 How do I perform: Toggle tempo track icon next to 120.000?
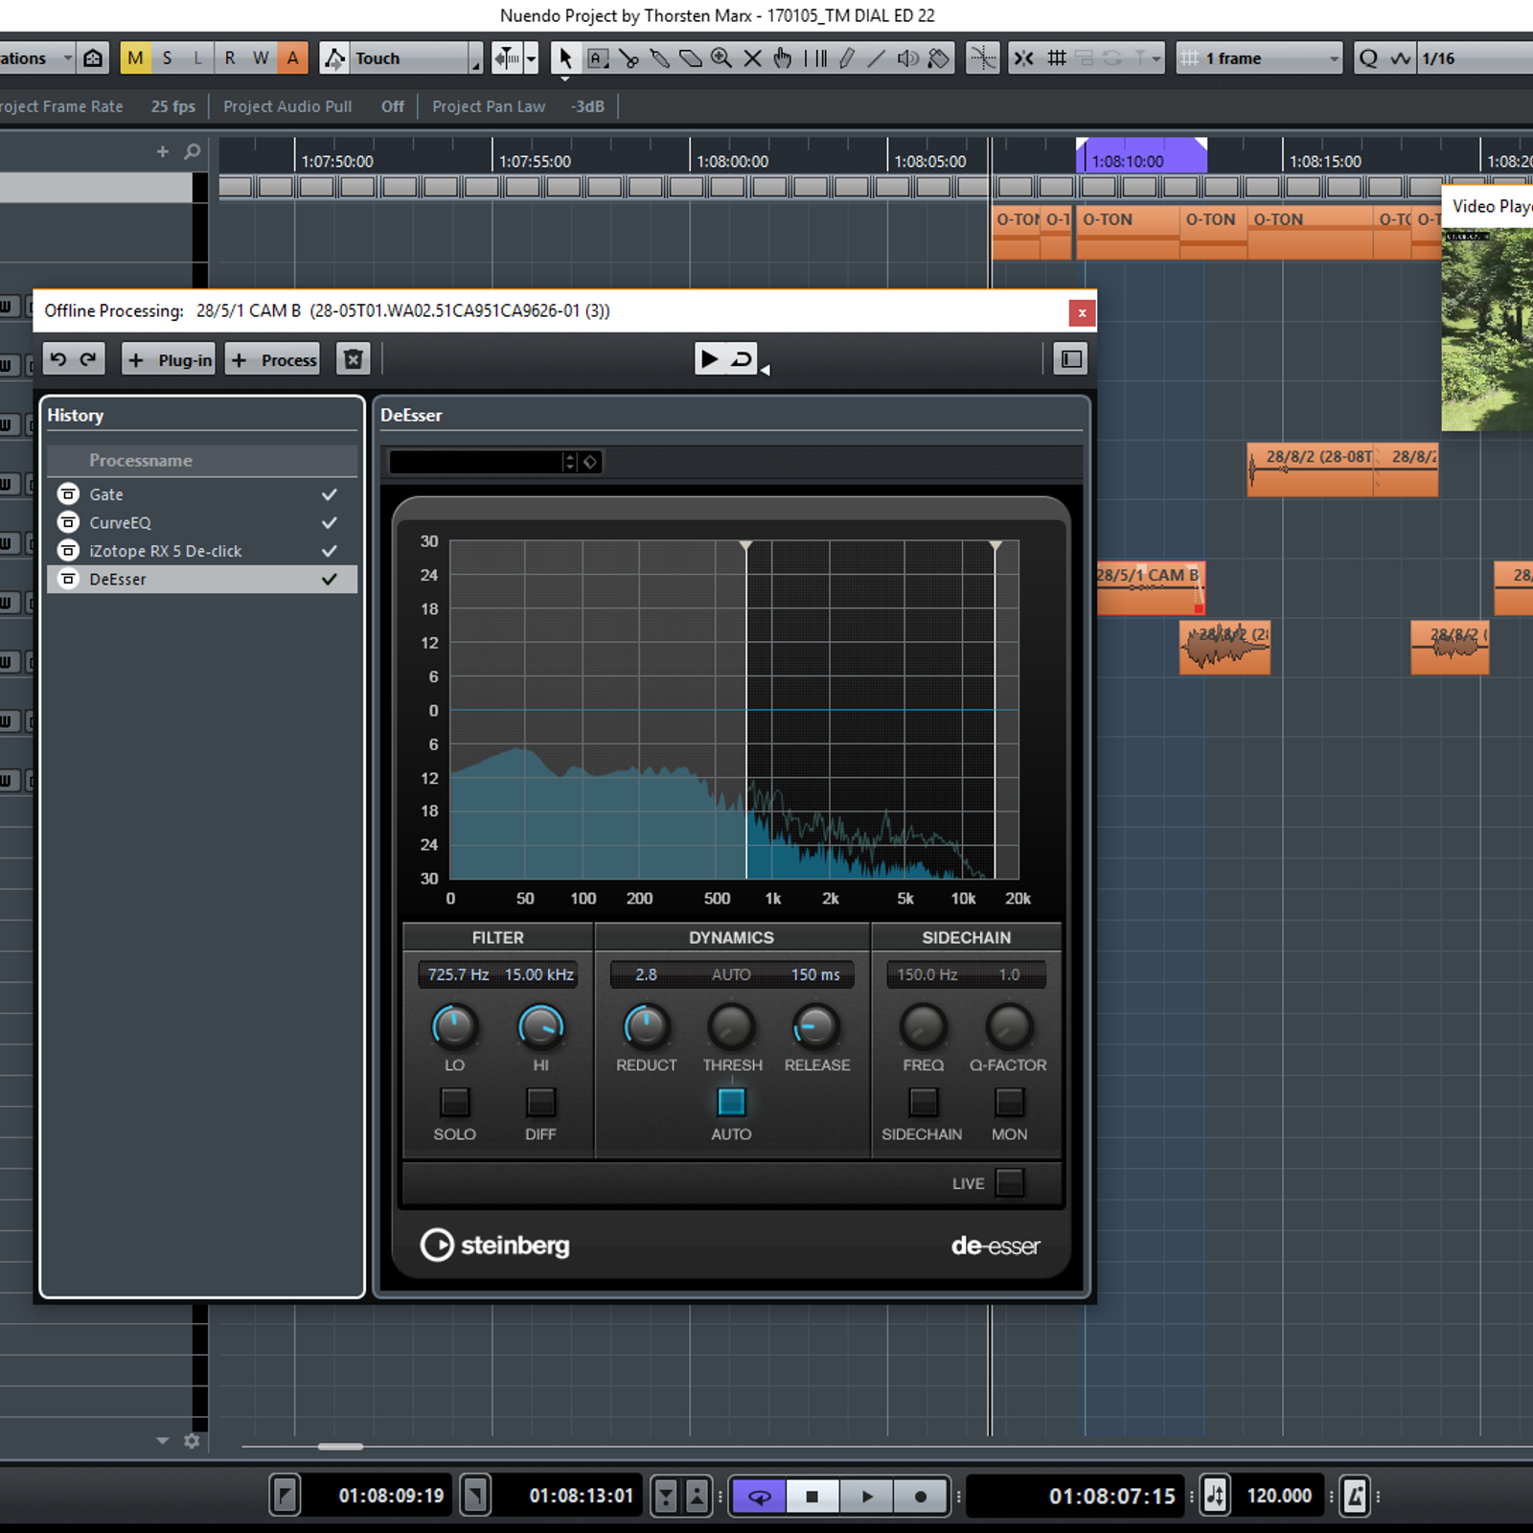click(1215, 1496)
